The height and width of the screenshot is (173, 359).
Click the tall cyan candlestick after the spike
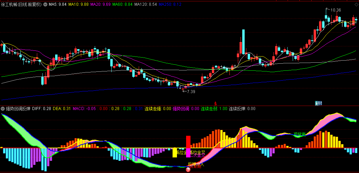[243, 42]
